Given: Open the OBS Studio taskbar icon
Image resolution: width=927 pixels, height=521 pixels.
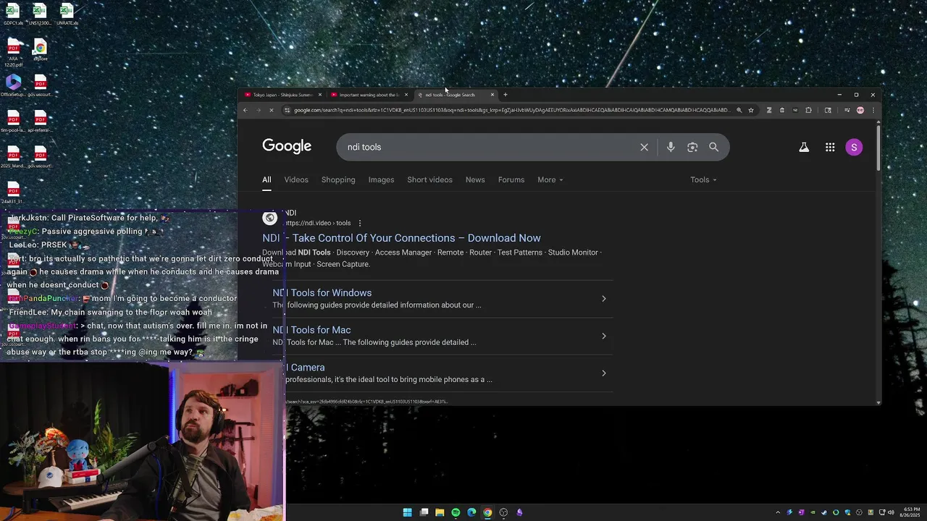Looking at the screenshot, I should [503, 512].
